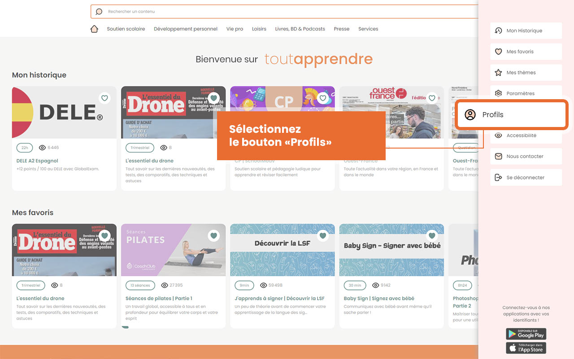Click the Rechercher un contenu search field

point(269,11)
